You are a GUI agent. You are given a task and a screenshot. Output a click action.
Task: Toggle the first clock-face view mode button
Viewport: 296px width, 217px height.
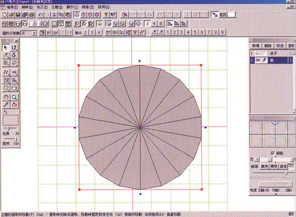76,15
